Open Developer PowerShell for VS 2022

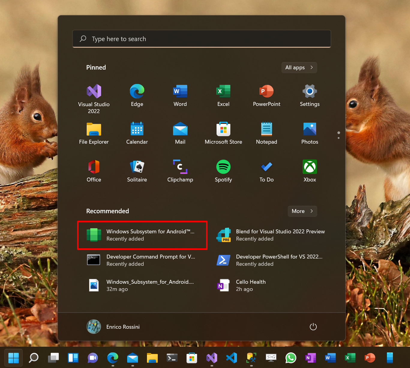point(279,260)
